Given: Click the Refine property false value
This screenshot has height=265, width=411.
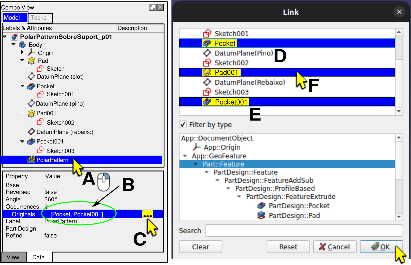Looking at the screenshot, I should click(50, 235).
